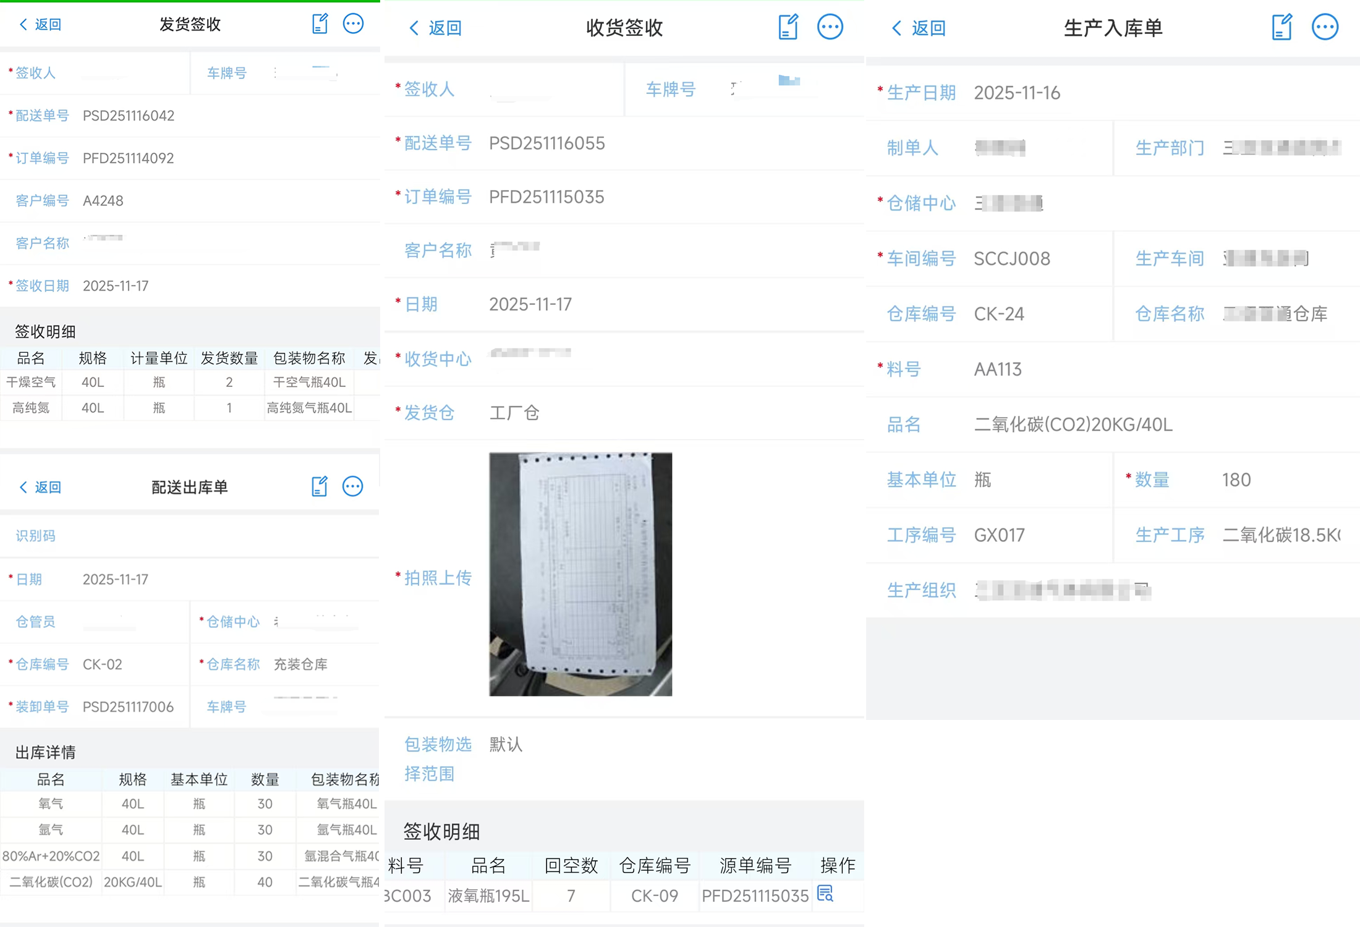Open the more options icon on 配送出库单 page
This screenshot has width=1360, height=927.
tap(353, 486)
